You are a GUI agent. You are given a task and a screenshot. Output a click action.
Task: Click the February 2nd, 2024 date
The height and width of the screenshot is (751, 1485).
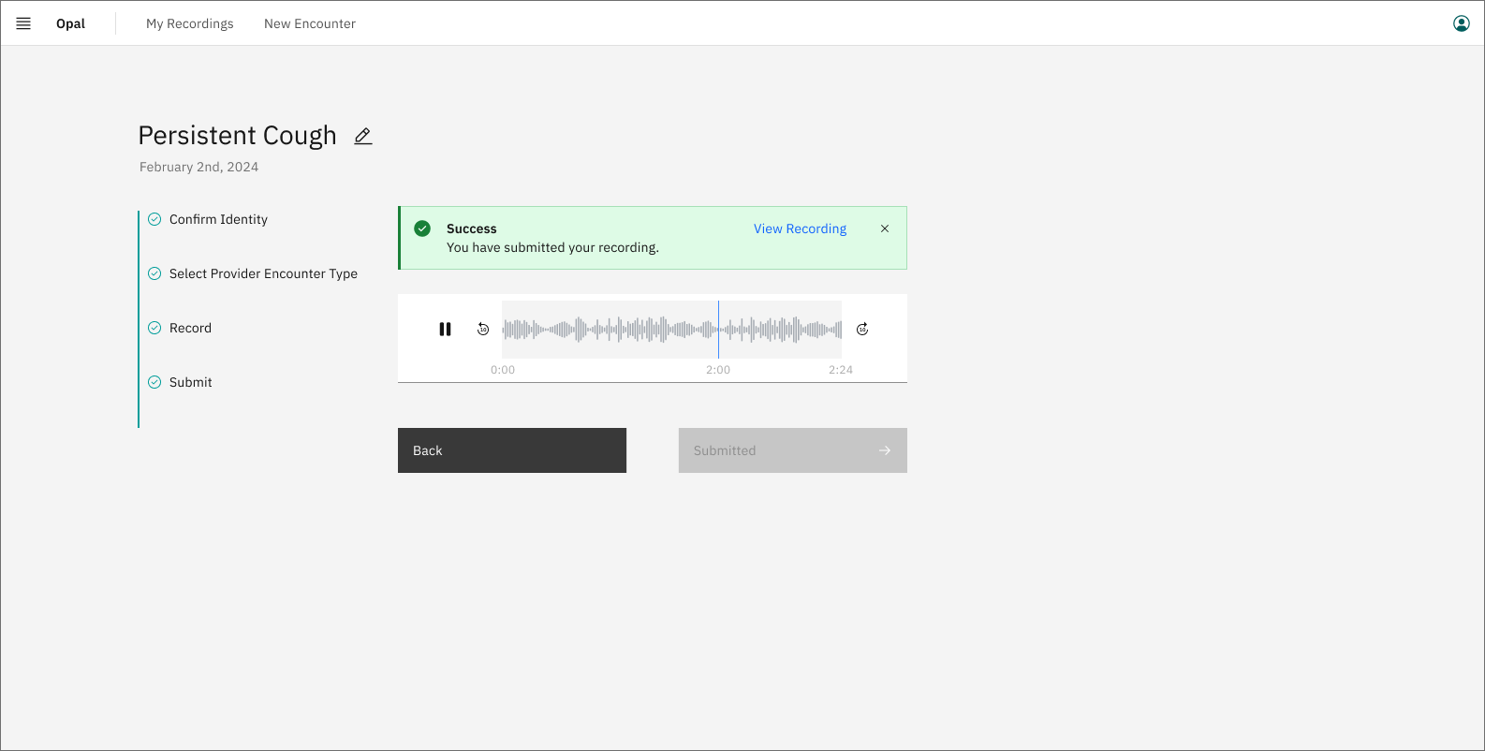click(x=198, y=167)
